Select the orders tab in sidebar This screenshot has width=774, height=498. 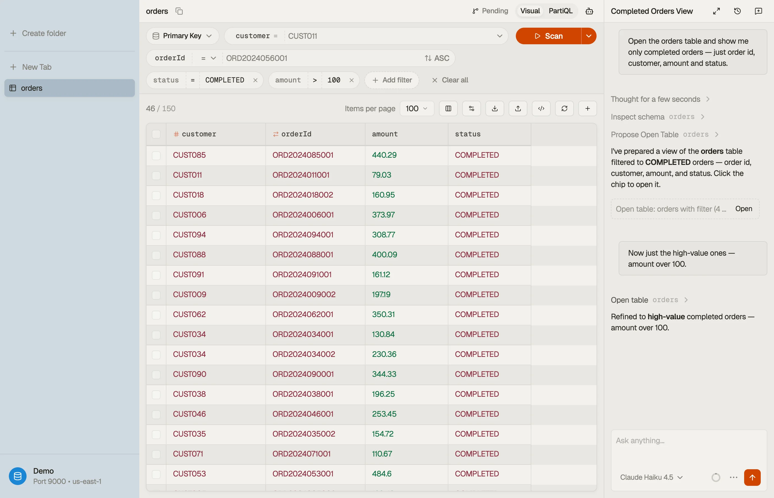click(x=69, y=88)
